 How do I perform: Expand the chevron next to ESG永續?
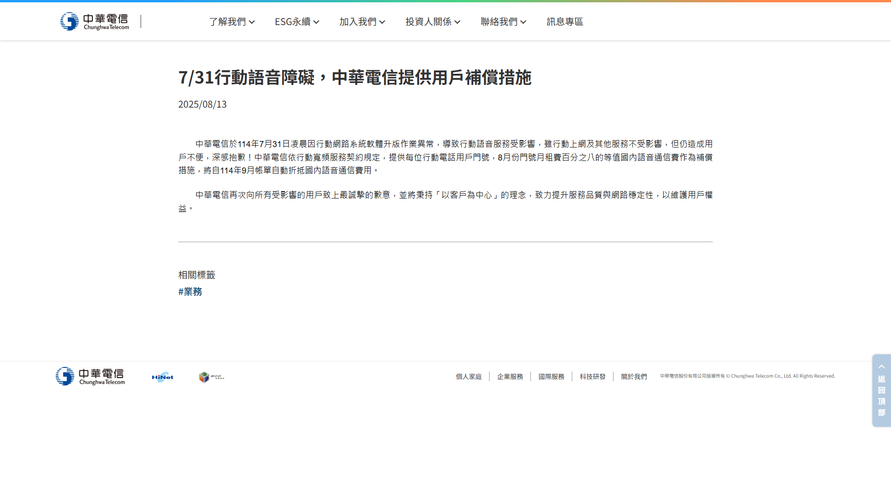point(316,22)
